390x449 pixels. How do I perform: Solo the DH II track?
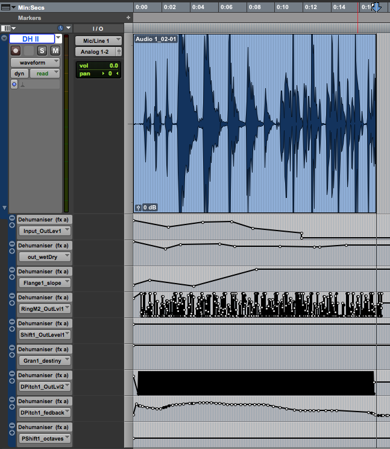pyautogui.click(x=43, y=51)
